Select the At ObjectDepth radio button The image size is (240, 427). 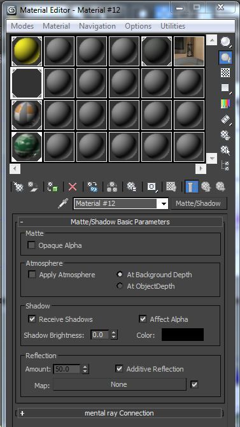click(x=120, y=286)
